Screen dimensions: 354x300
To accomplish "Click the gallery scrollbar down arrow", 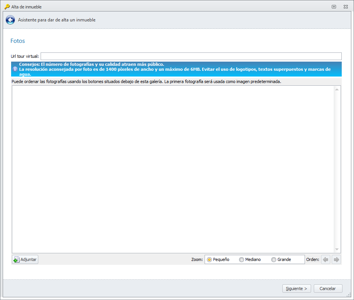I will click(337, 249).
